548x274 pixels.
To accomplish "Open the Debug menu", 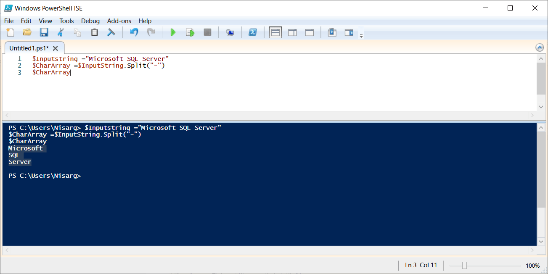I will [90, 21].
